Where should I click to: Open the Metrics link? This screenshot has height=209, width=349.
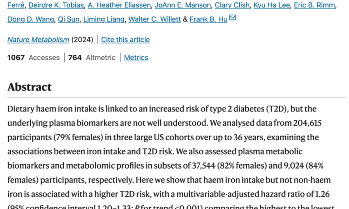pyautogui.click(x=136, y=58)
